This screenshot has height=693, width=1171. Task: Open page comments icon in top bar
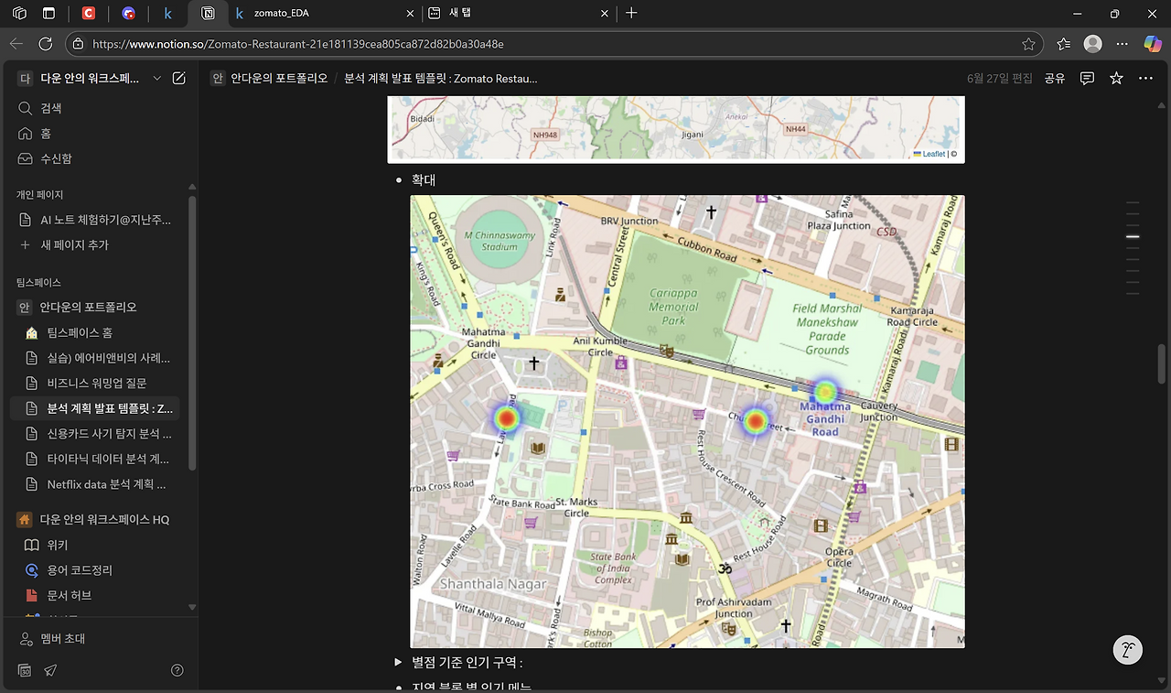[1087, 79]
